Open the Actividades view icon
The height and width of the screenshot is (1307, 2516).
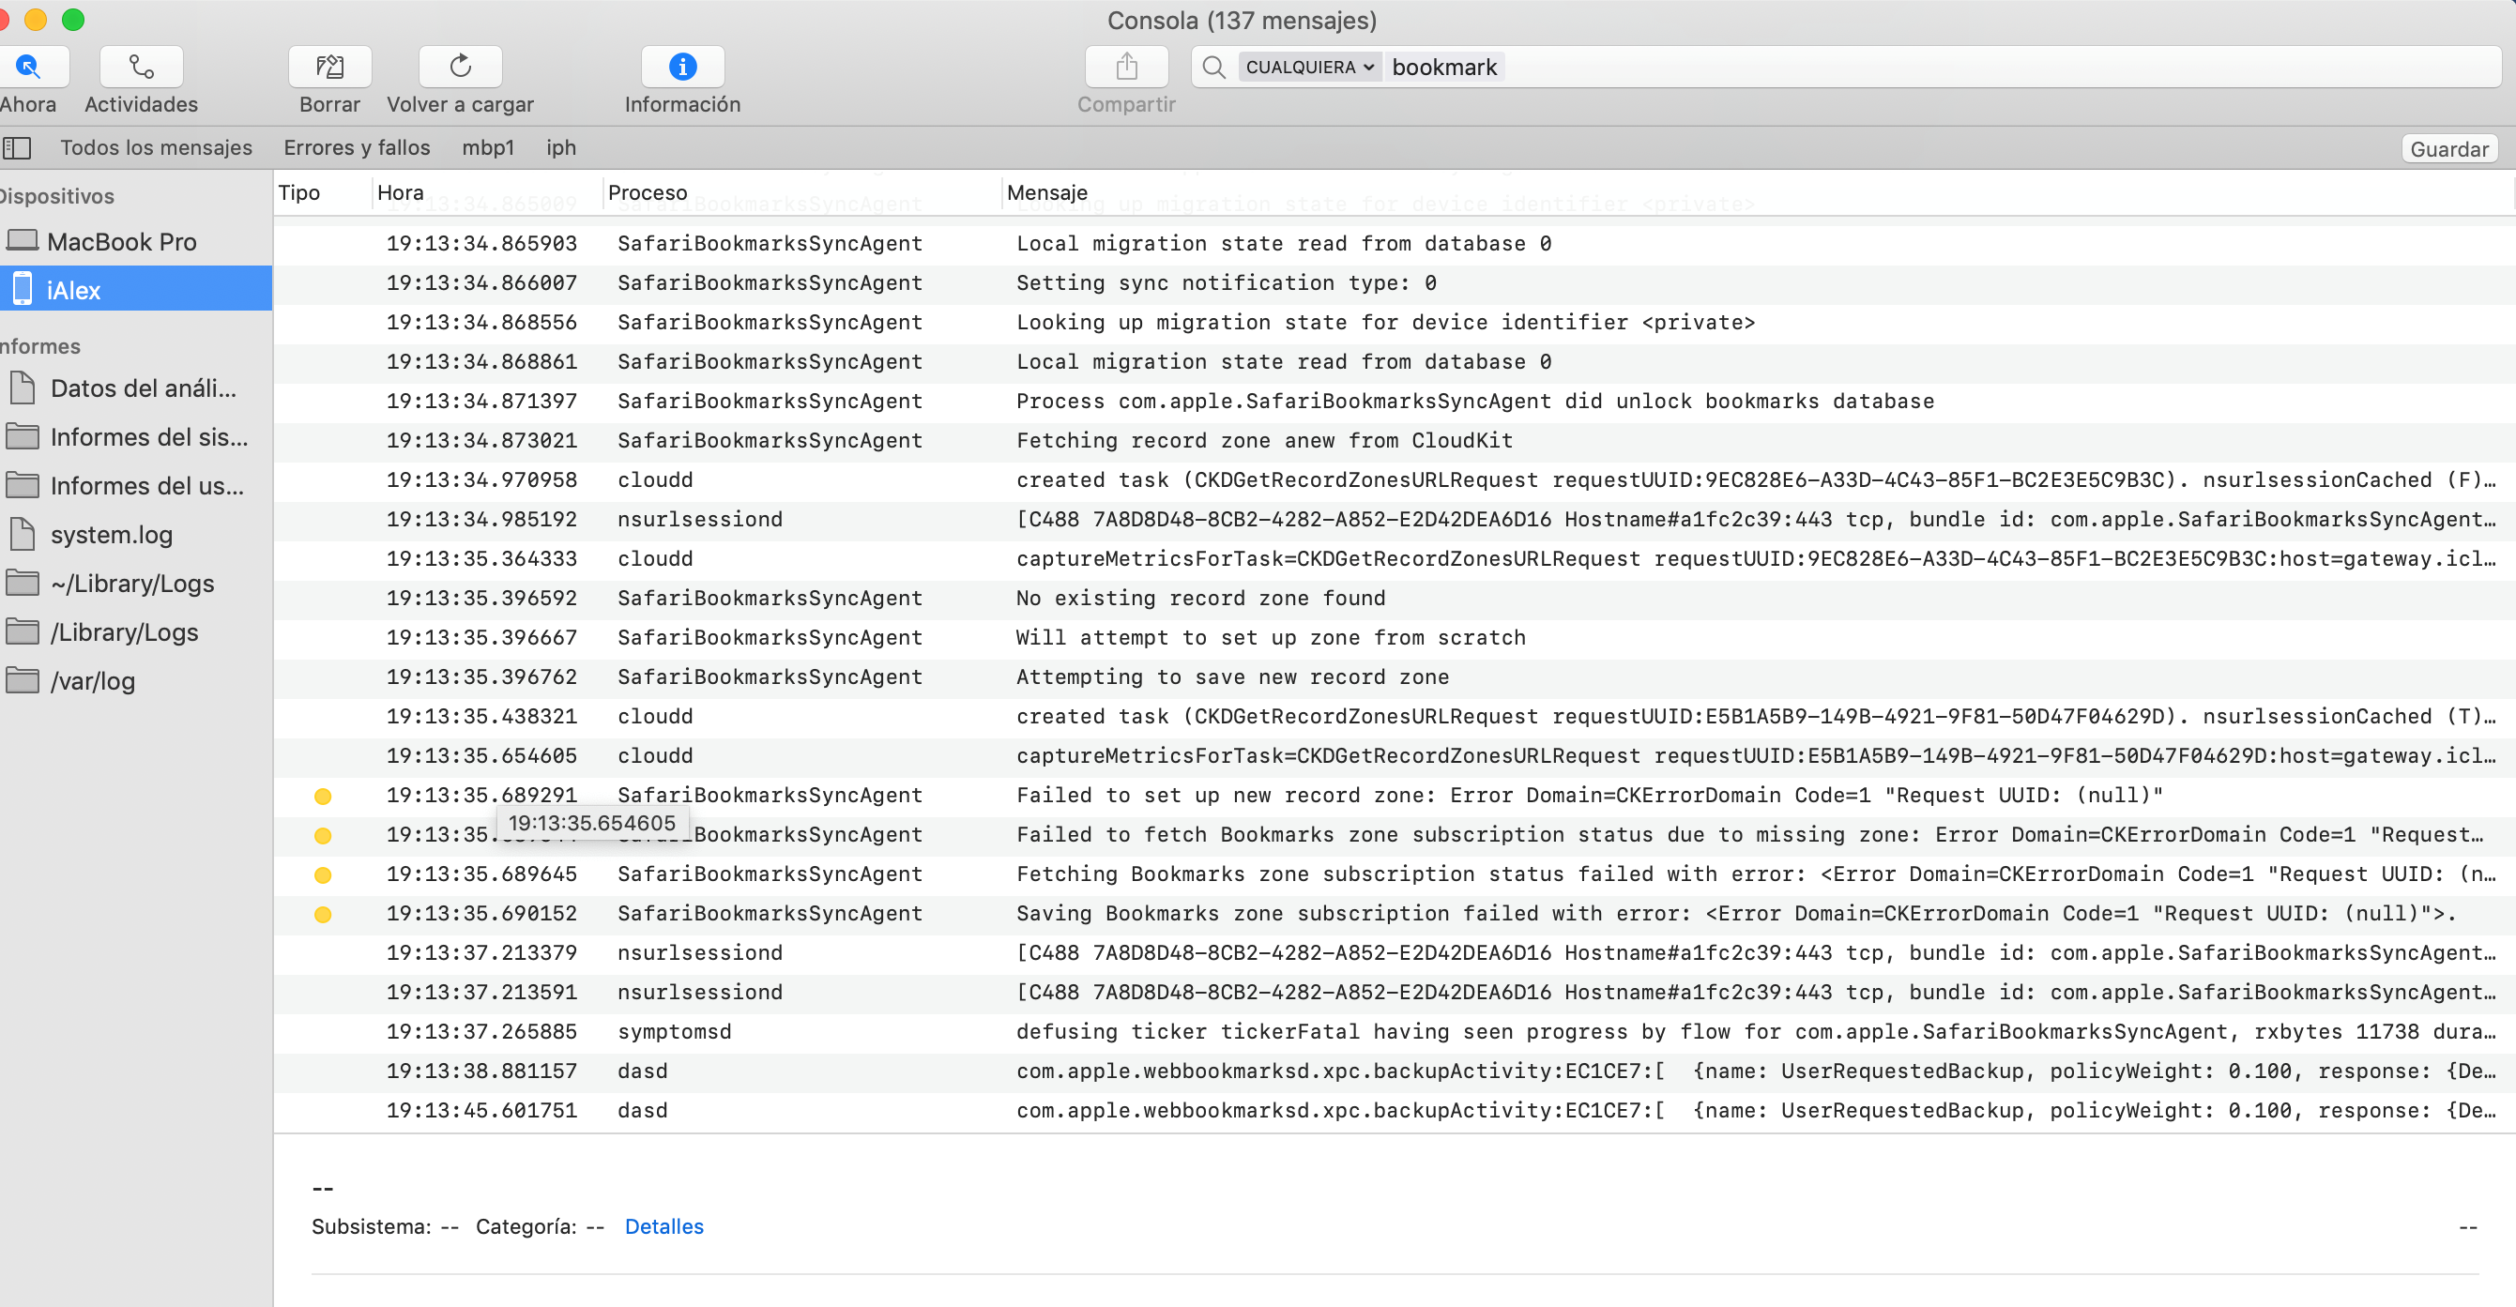[x=141, y=67]
